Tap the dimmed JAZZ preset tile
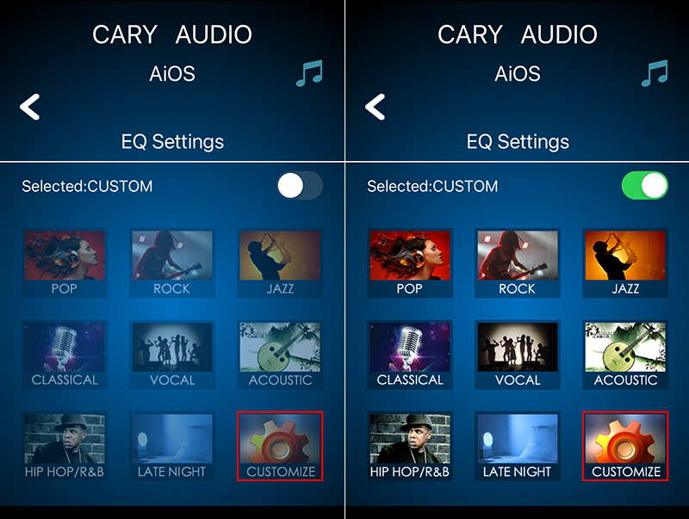Image resolution: width=689 pixels, height=519 pixels. coord(280,263)
